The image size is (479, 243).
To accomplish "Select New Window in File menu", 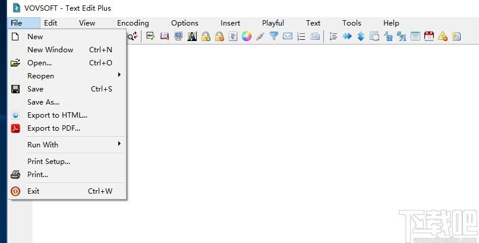I will tap(67, 50).
